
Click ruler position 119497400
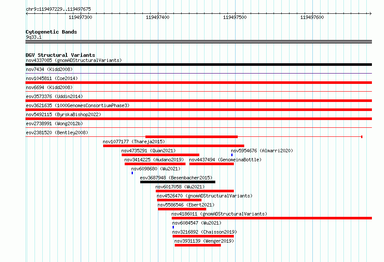click(157, 17)
